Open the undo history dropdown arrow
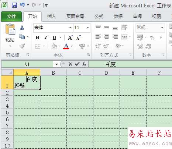Screen dimensions: 172x149 click(28, 5)
